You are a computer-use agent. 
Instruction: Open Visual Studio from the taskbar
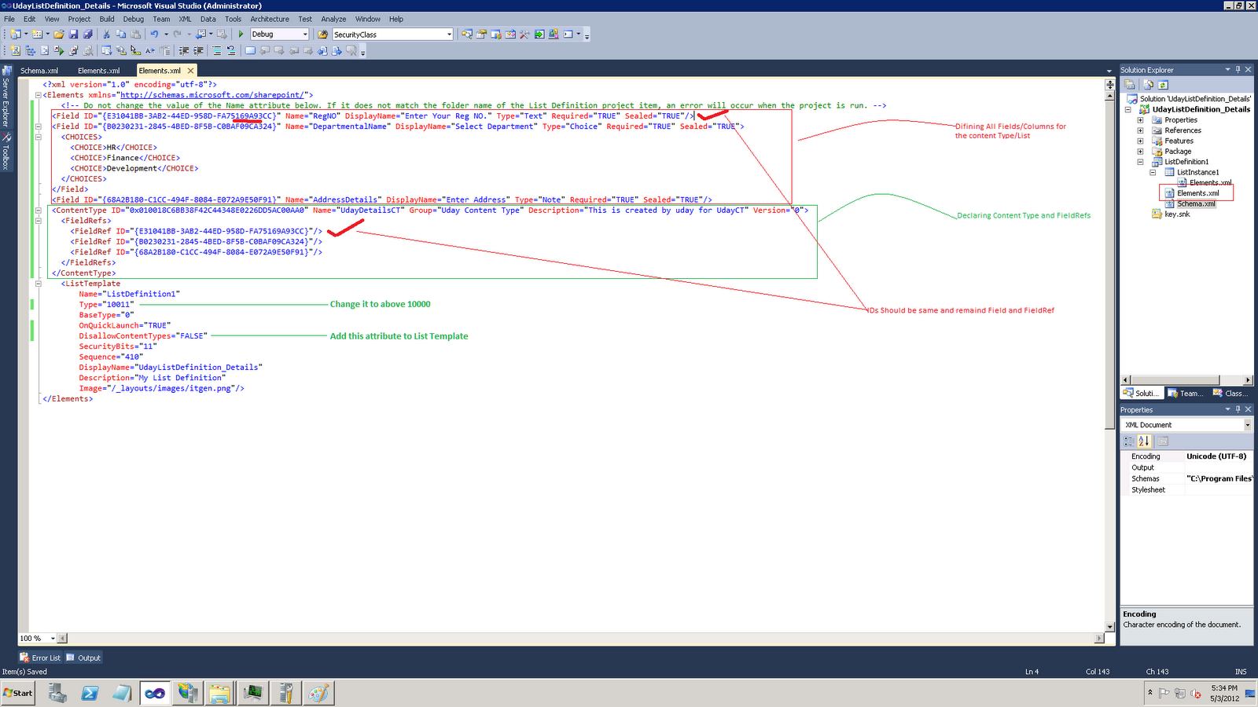[x=155, y=693]
